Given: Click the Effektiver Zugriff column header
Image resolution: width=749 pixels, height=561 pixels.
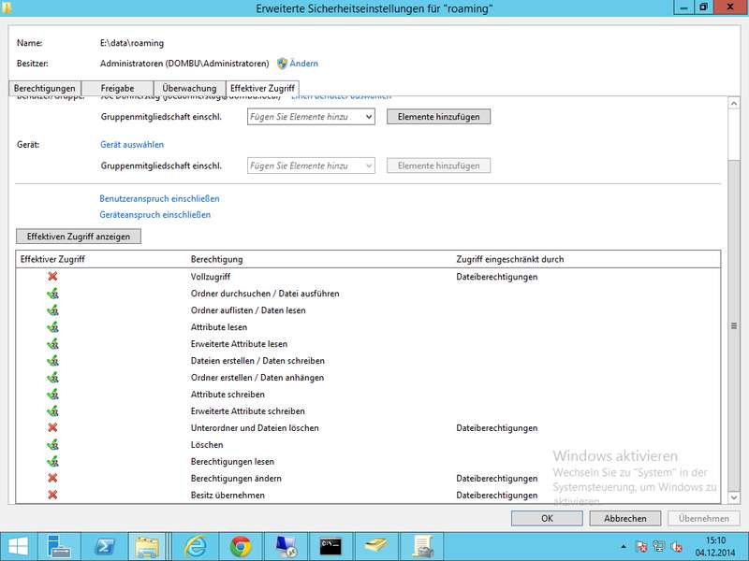Looking at the screenshot, I should pos(52,260).
